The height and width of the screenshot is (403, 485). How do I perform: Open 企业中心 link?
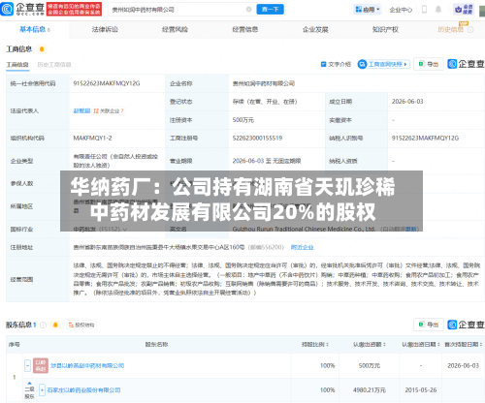point(401,10)
